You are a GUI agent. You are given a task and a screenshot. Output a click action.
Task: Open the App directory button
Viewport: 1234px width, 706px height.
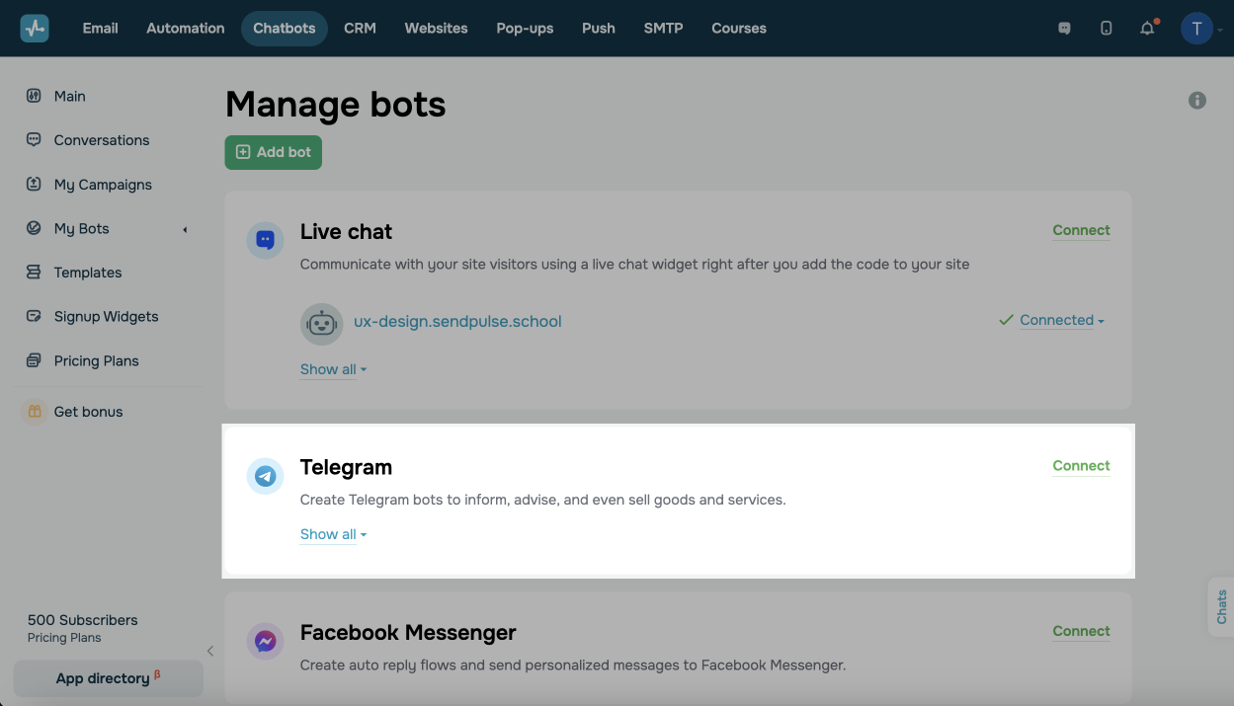[x=109, y=678]
